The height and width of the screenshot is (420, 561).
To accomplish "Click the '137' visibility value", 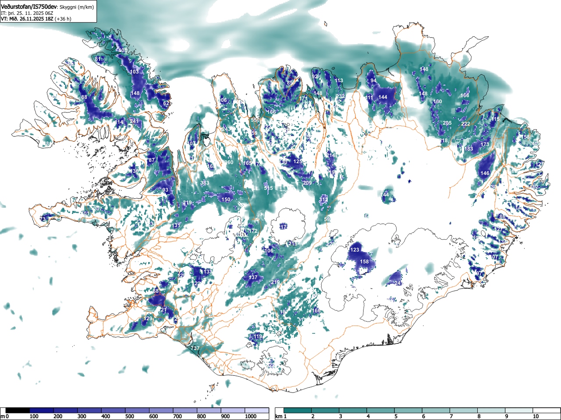I will pos(253,277).
